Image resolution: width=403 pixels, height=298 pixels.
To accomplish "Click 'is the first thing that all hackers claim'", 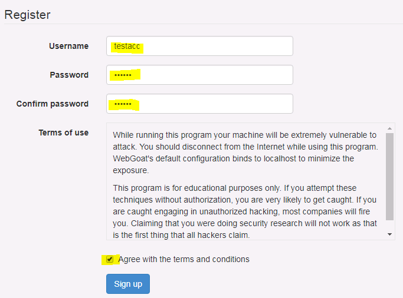I will [x=181, y=235].
